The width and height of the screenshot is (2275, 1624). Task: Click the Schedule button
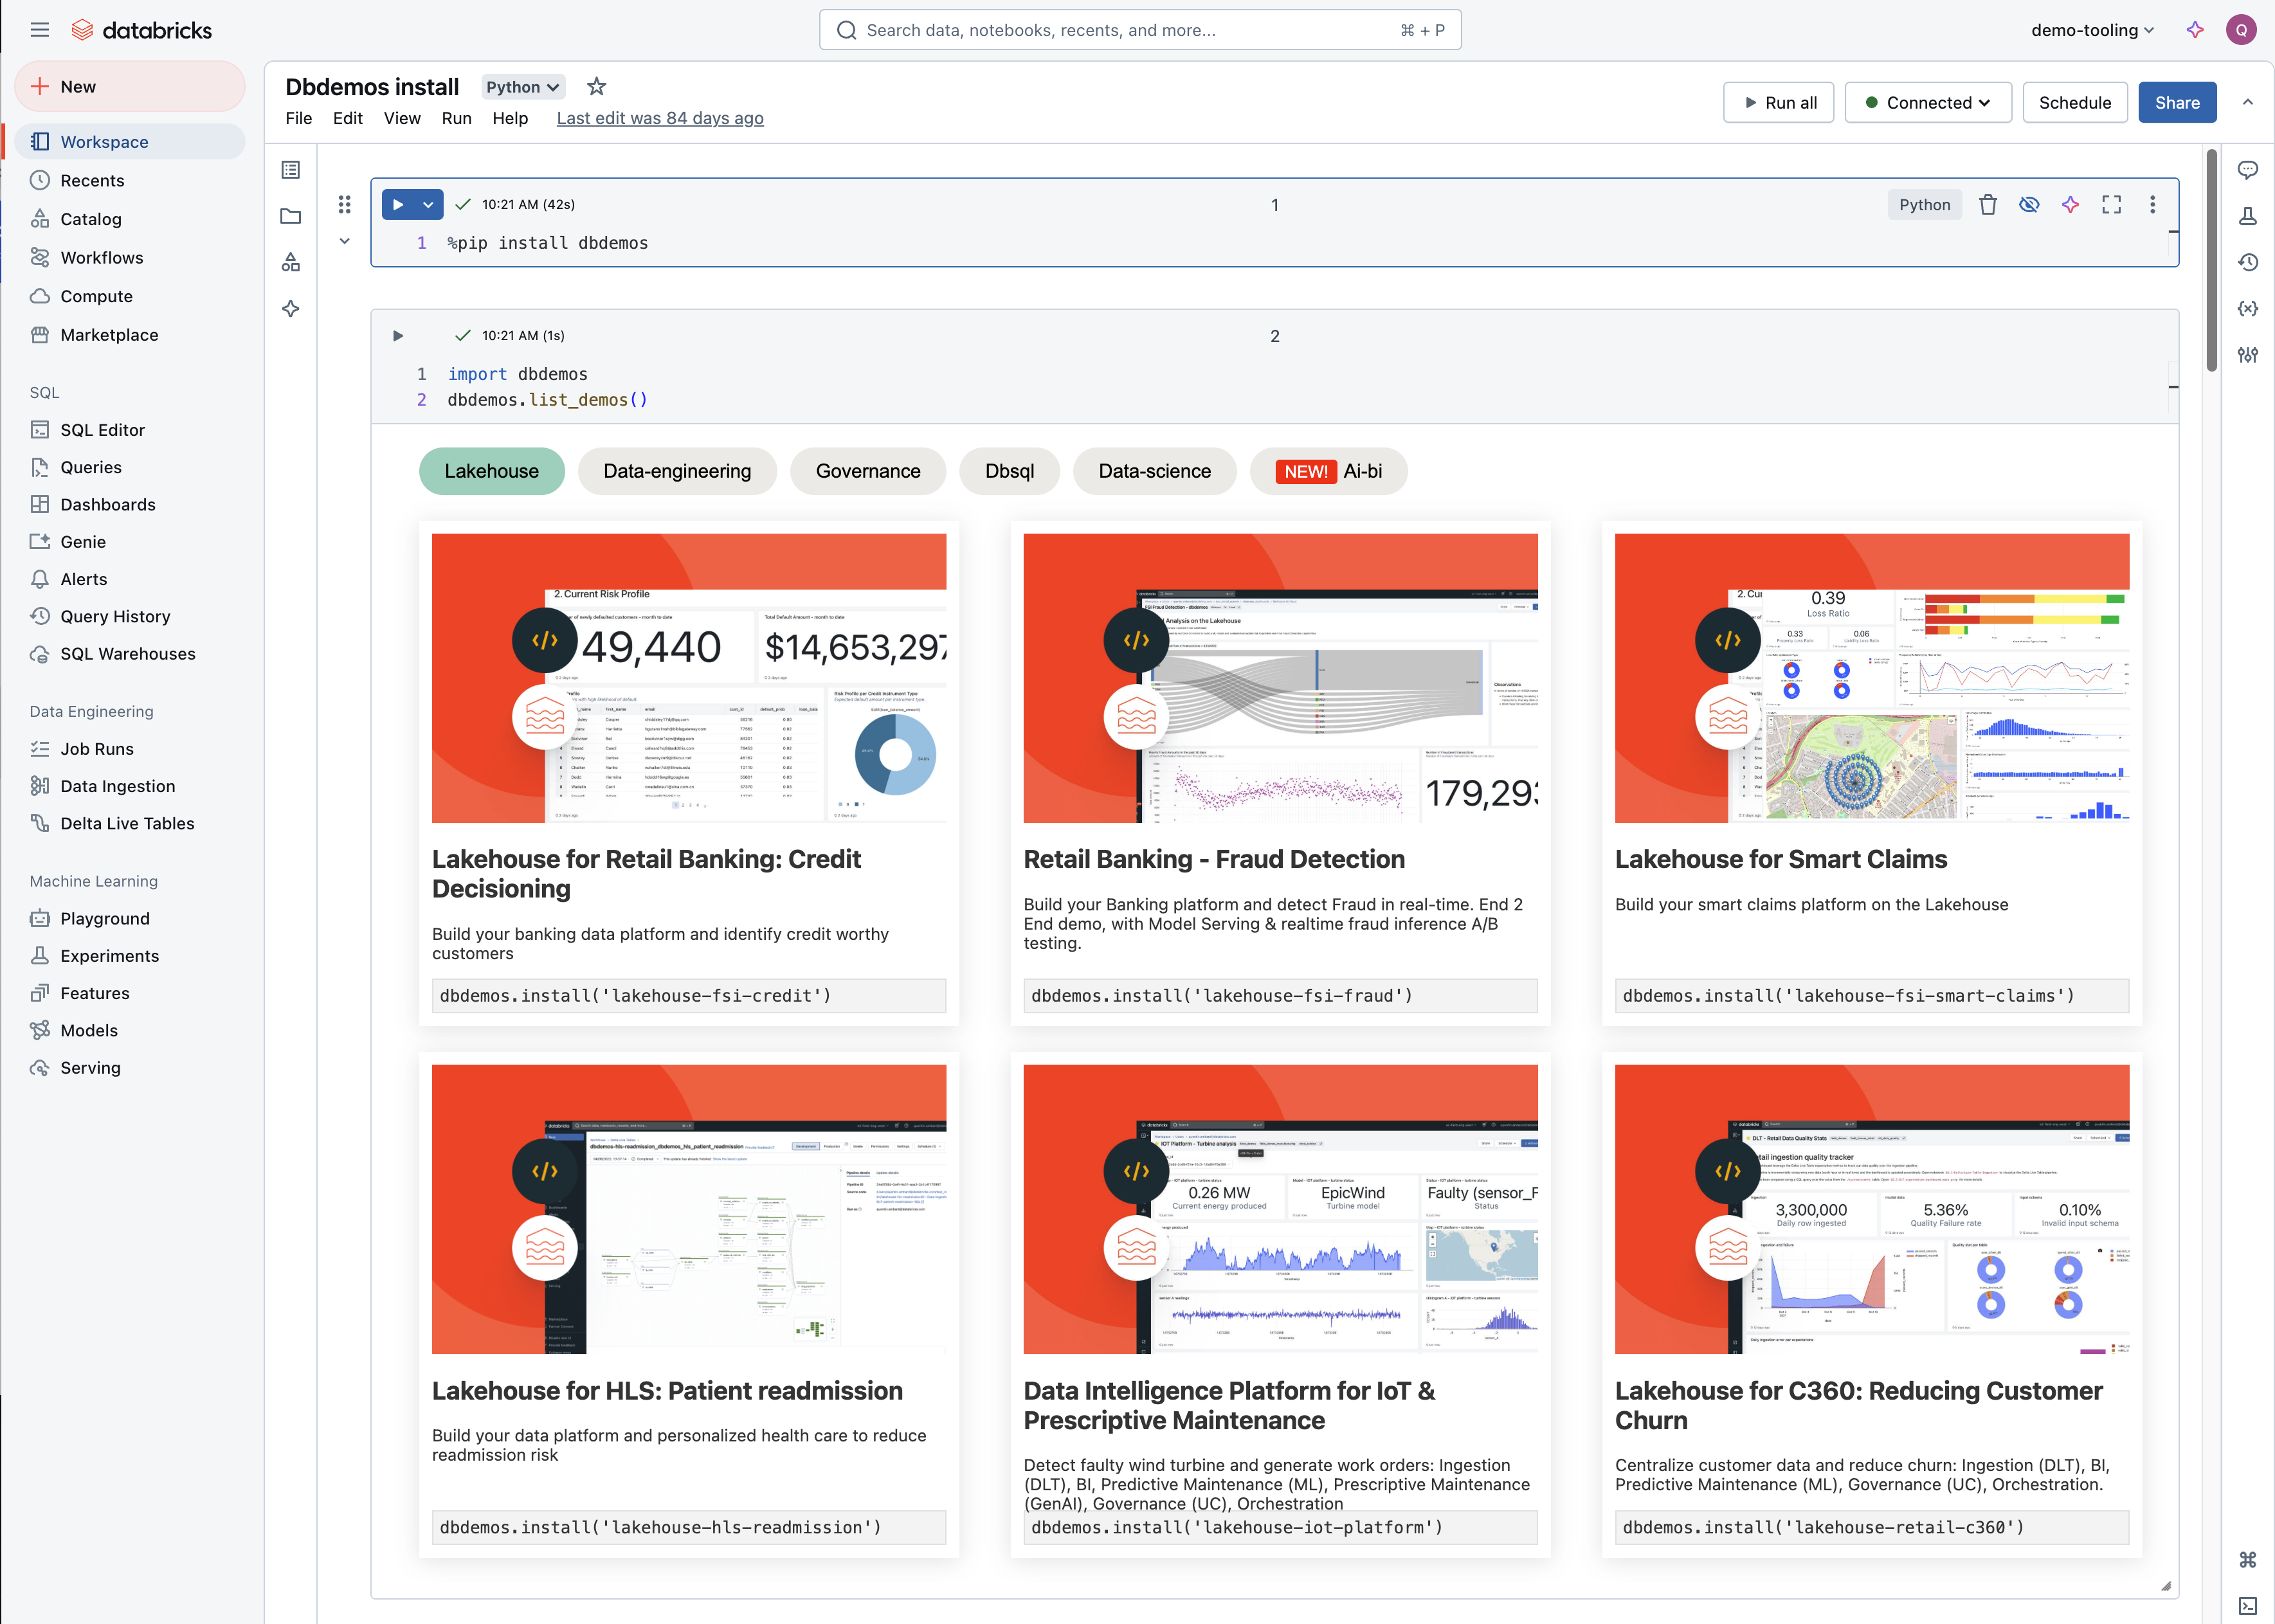click(2075, 102)
